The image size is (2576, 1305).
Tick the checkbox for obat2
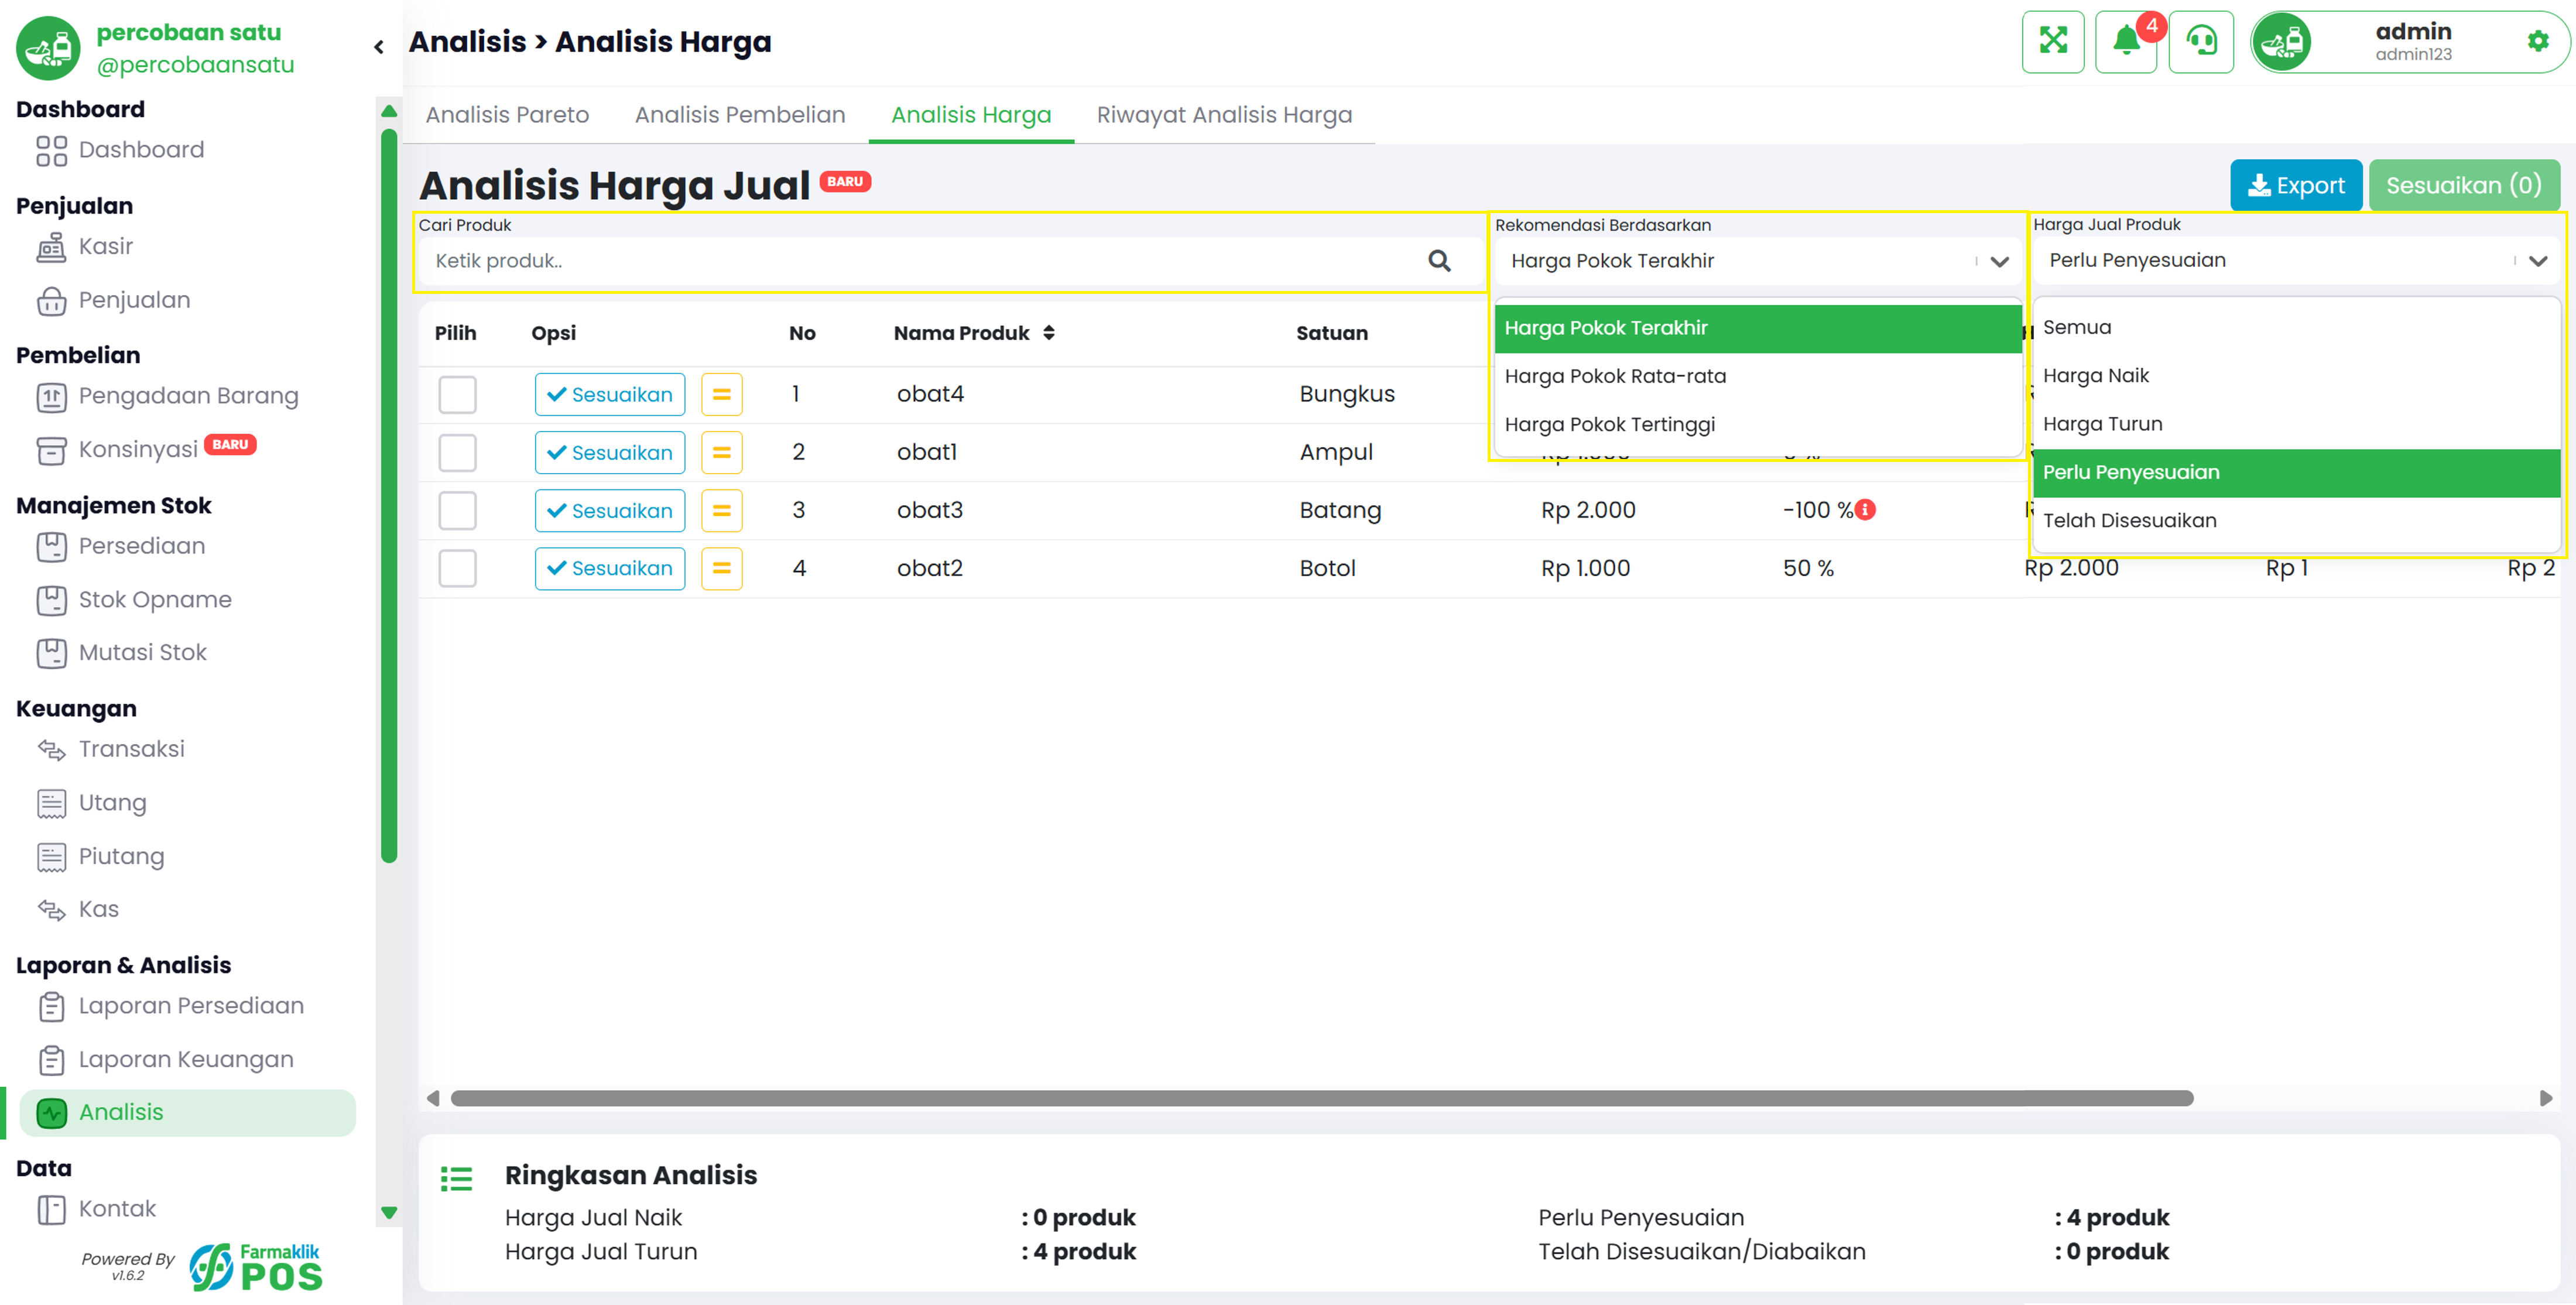(457, 568)
